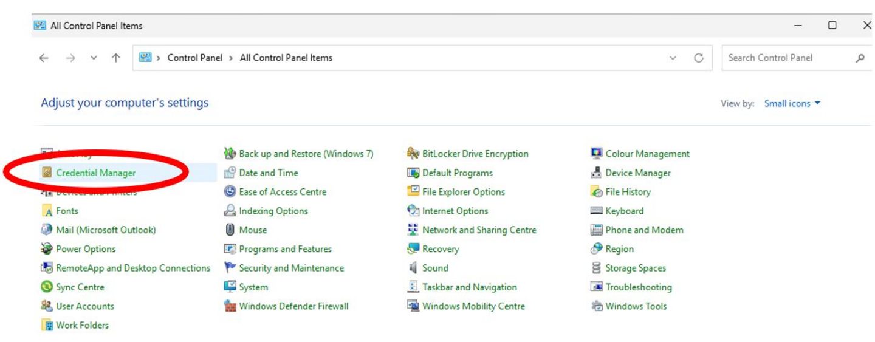This screenshot has height=342, width=875.
Task: Click the Security and Maintenance flag icon
Action: click(x=230, y=268)
